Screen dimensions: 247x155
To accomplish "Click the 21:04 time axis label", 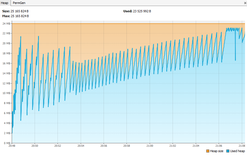I will (196, 146).
